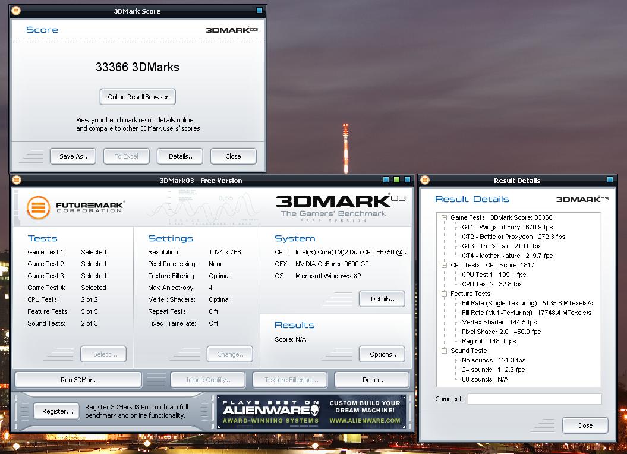Viewport: 627px width, 454px height.
Task: Launch the Demo... button
Action: pyautogui.click(x=372, y=380)
